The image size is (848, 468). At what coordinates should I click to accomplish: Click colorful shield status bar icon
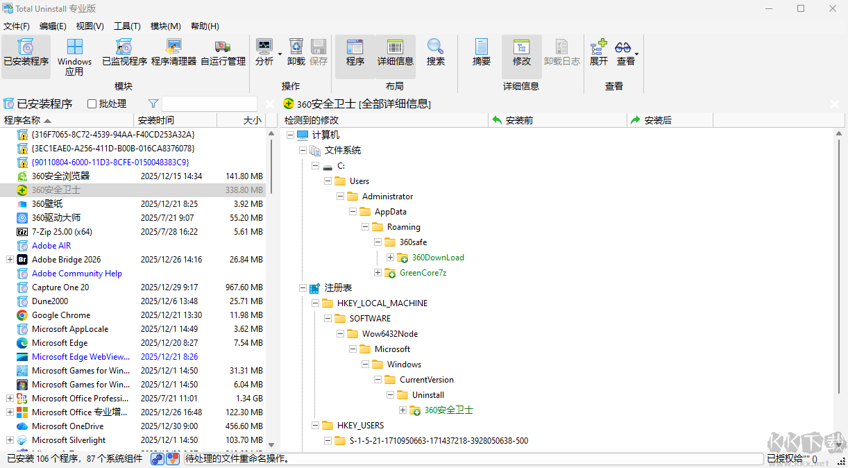coord(173,459)
